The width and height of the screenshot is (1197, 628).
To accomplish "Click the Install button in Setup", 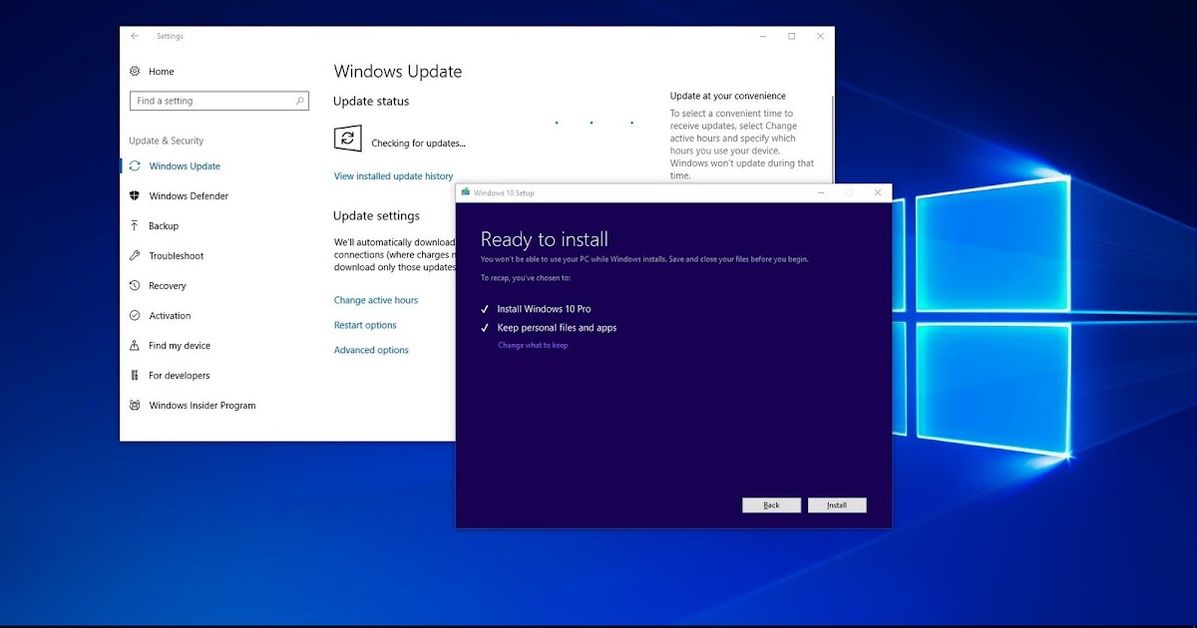I will tap(837, 505).
